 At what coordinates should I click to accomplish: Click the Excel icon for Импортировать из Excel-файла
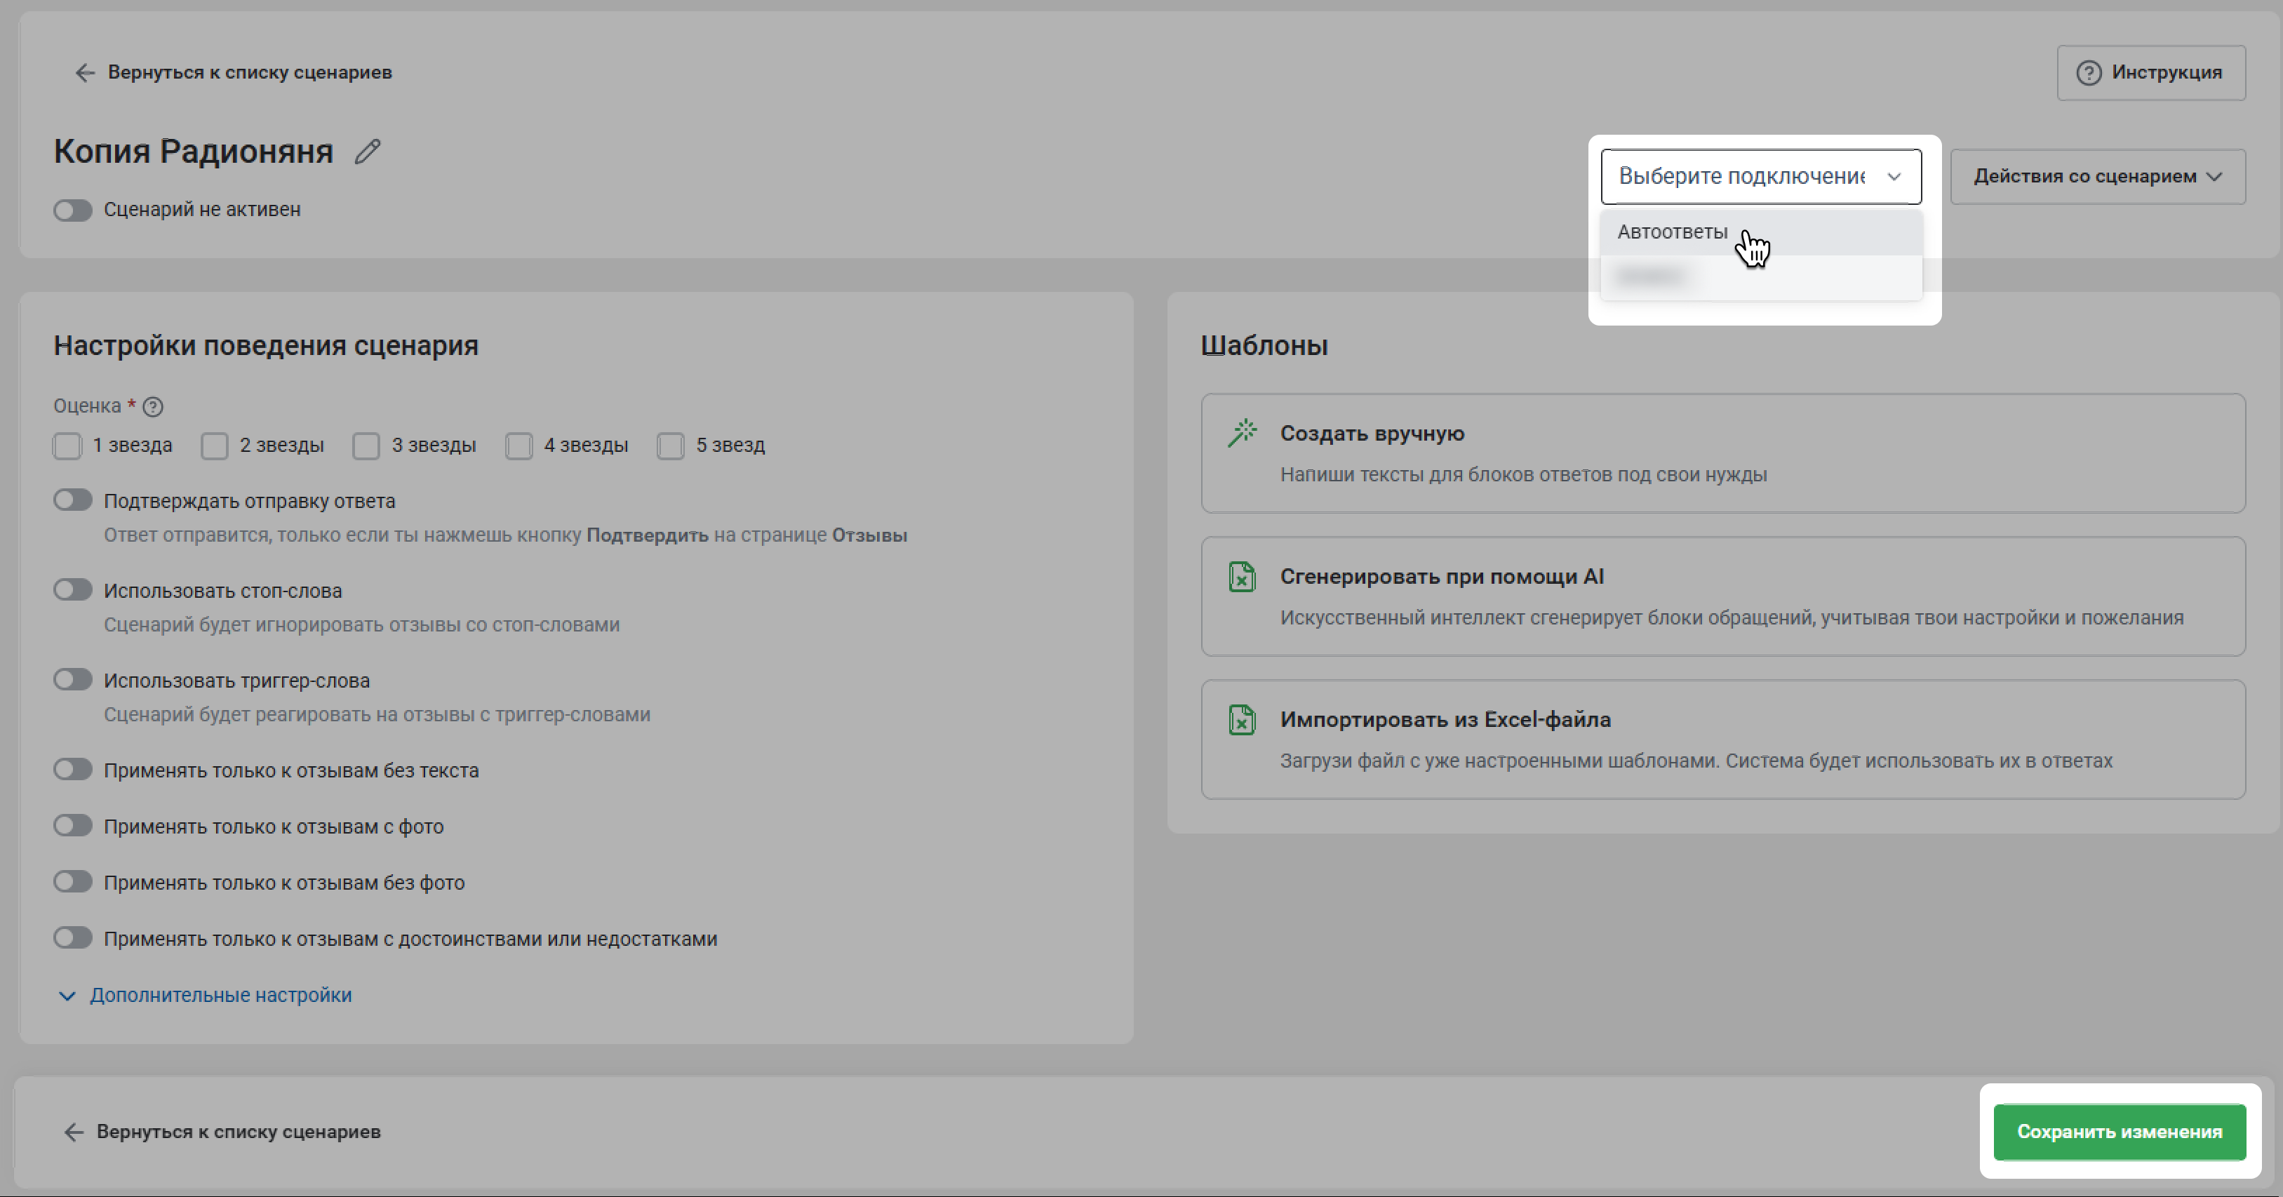pyautogui.click(x=1243, y=719)
